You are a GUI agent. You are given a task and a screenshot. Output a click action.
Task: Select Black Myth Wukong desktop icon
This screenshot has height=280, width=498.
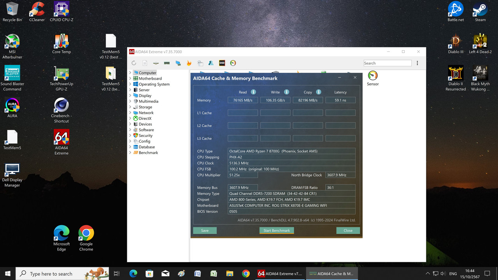[x=480, y=79]
